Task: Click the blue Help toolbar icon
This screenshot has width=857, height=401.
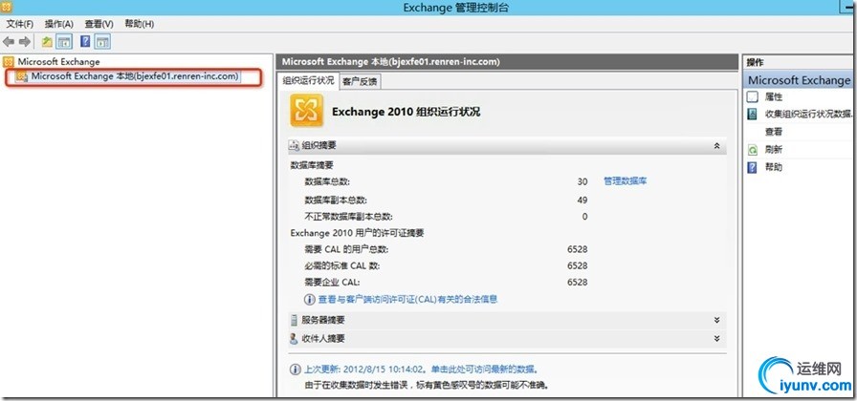Action: pyautogui.click(x=85, y=42)
